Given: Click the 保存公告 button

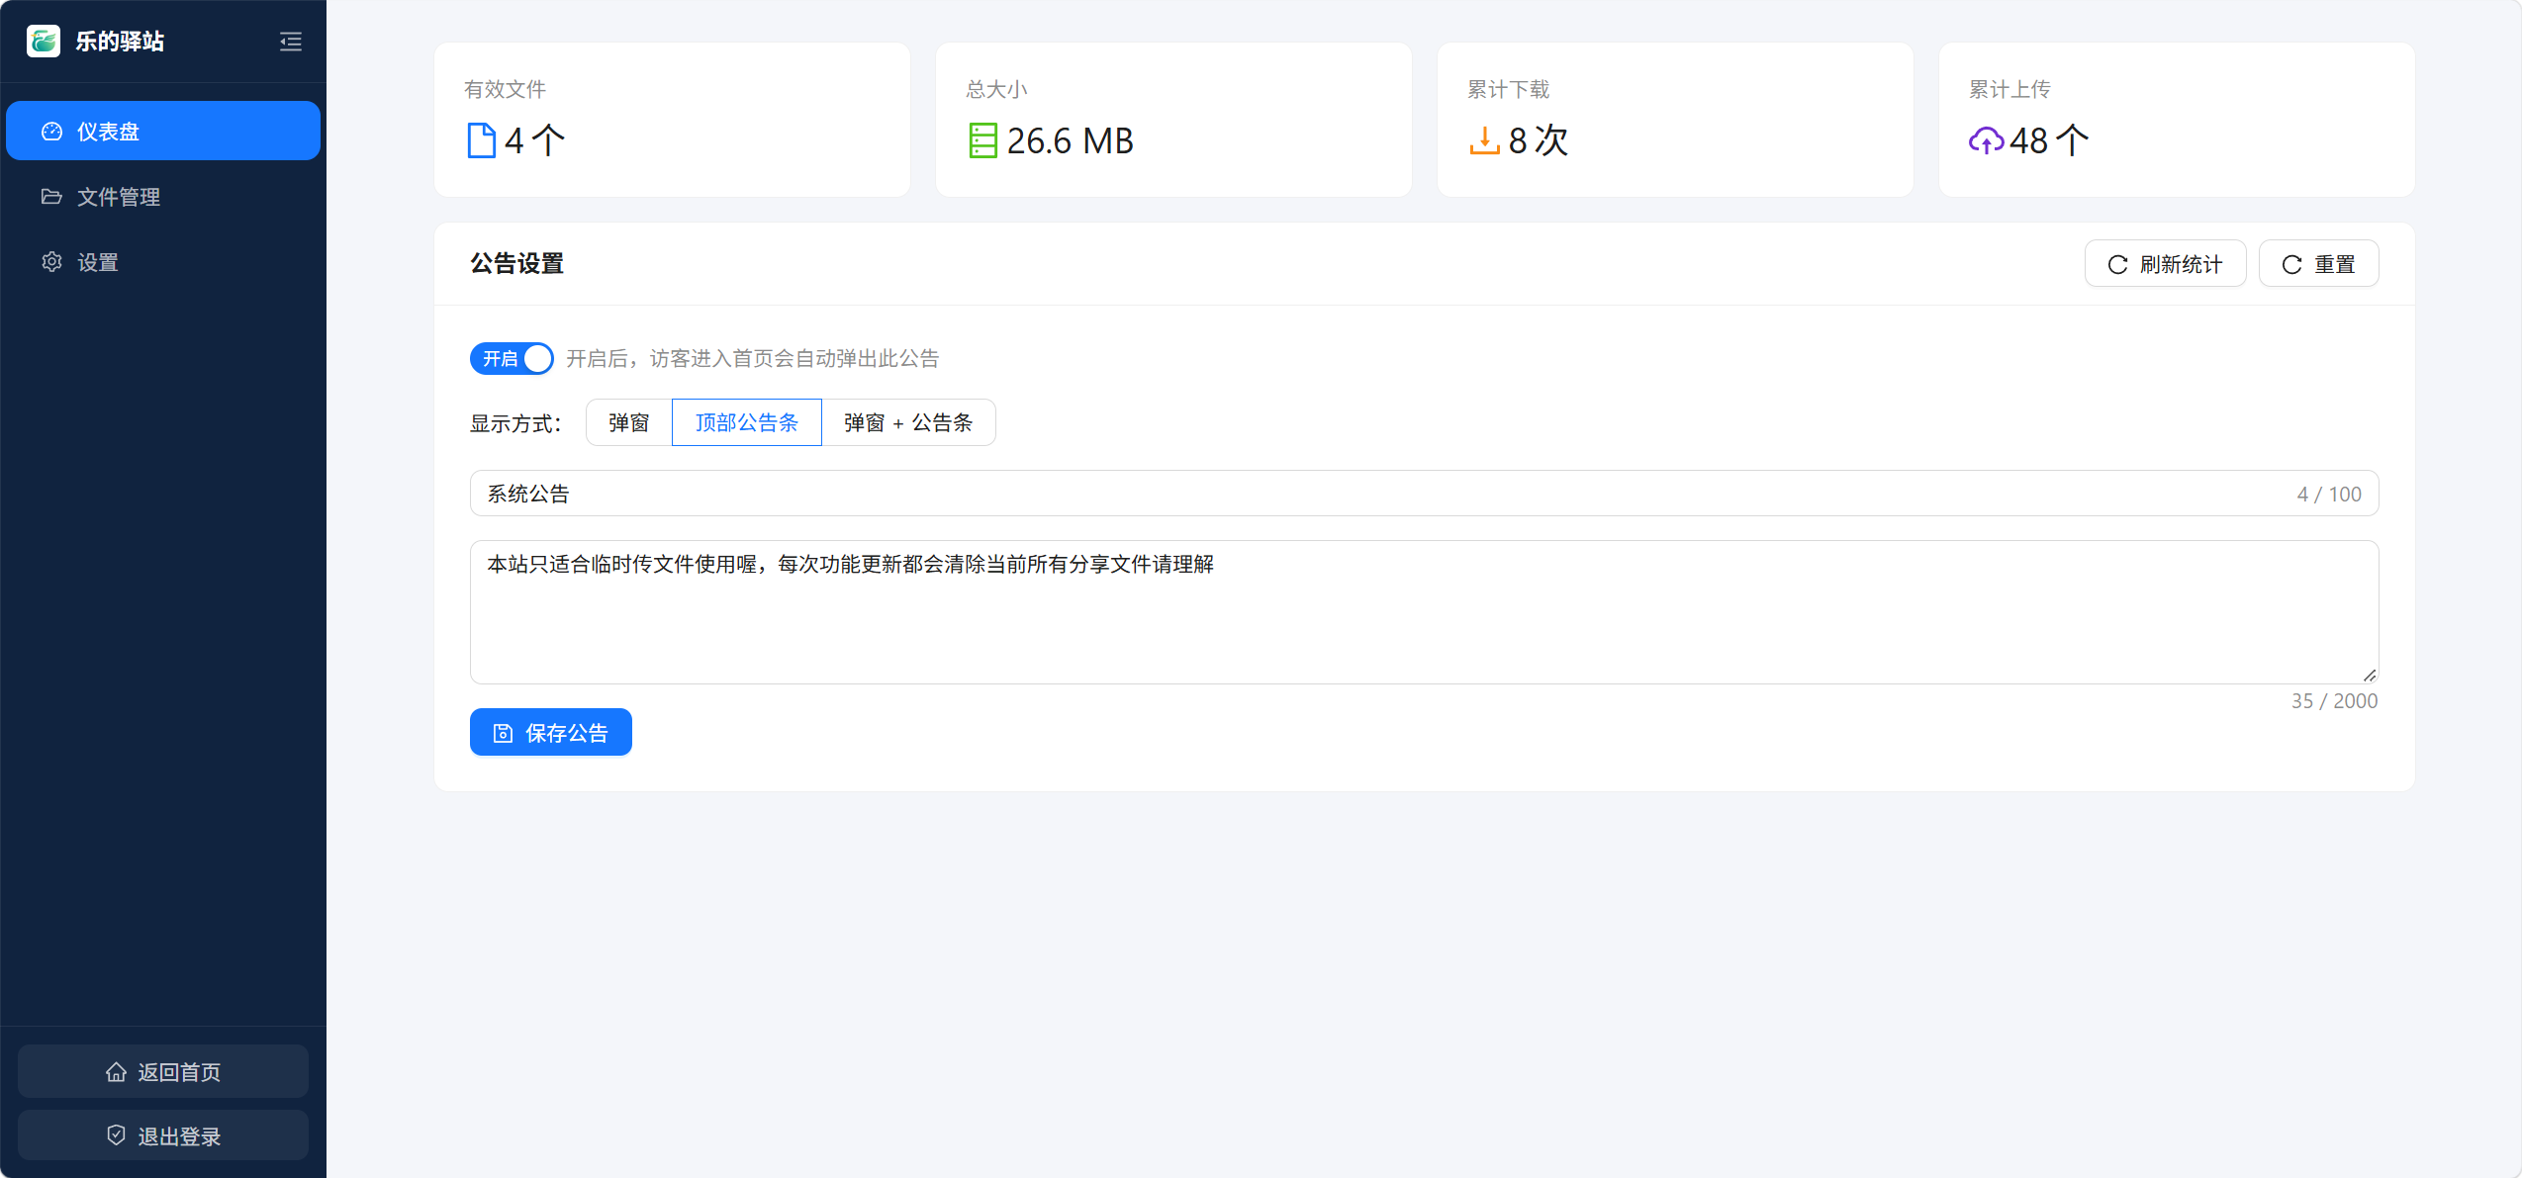Looking at the screenshot, I should coord(550,732).
